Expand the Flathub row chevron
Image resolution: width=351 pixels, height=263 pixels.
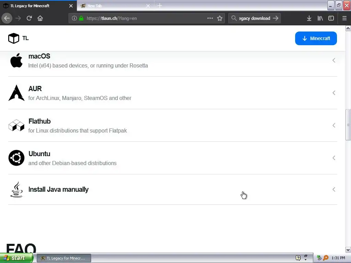(x=334, y=125)
